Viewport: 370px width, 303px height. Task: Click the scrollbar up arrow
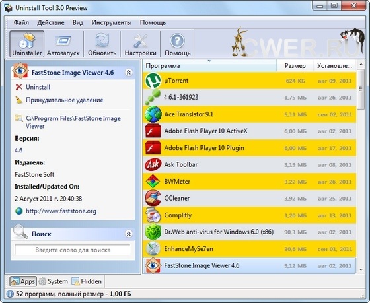(x=361, y=64)
